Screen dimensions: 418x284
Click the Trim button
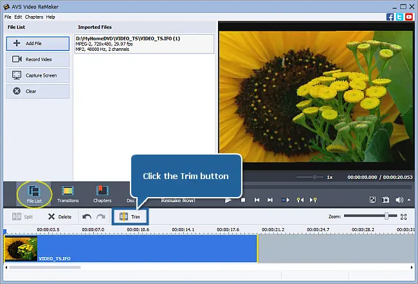point(130,217)
